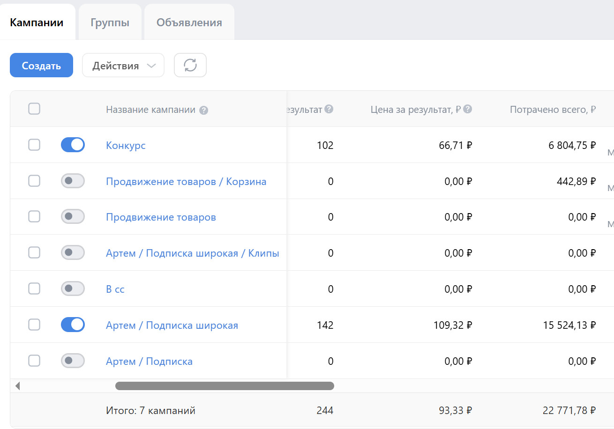This screenshot has width=614, height=429.
Task: Sort by Потрачено всего column header
Action: [553, 110]
